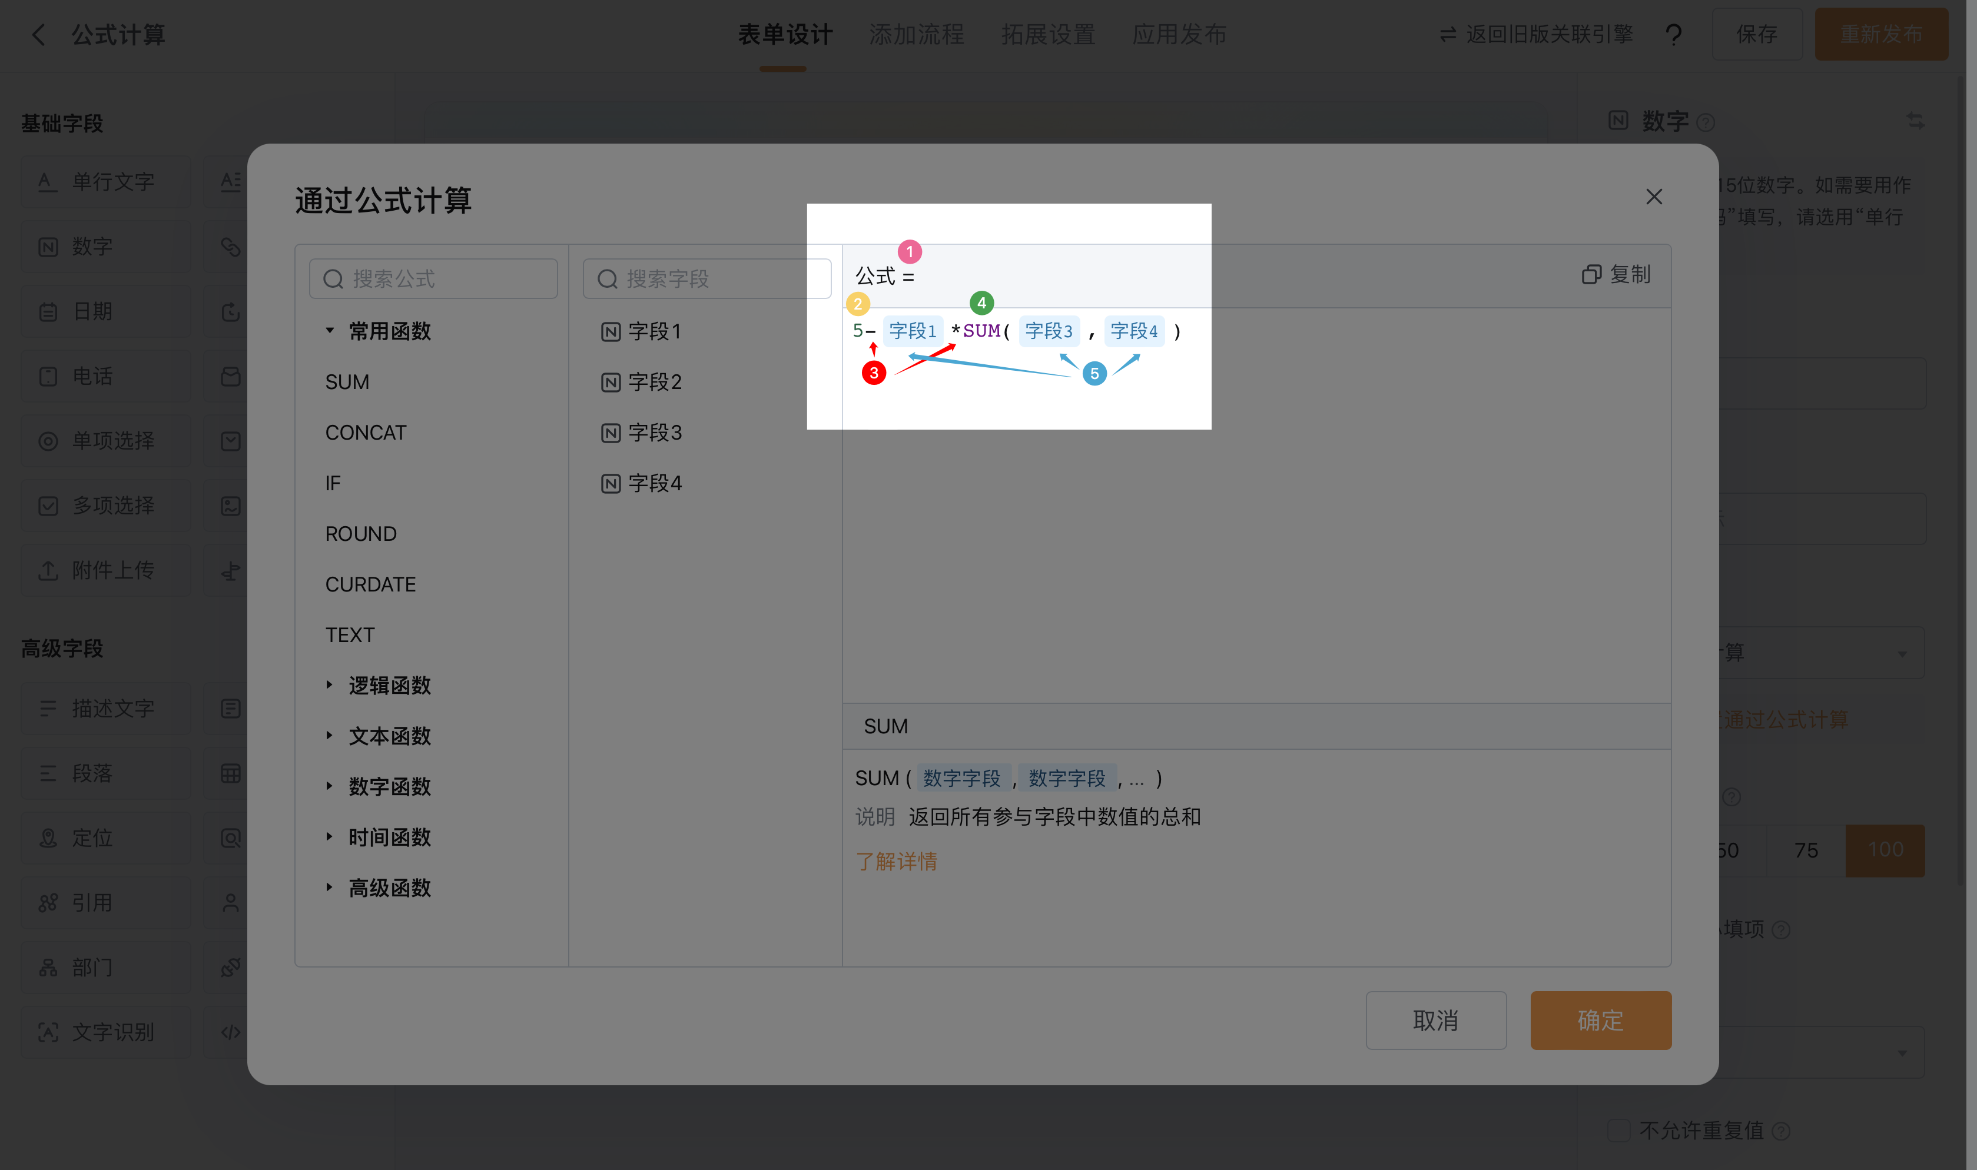Click the 确定 button
Viewport: 1977px width, 1170px height.
coord(1601,1020)
